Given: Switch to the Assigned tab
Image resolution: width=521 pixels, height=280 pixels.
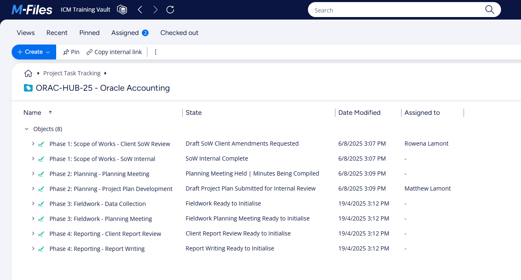Looking at the screenshot, I should (125, 33).
